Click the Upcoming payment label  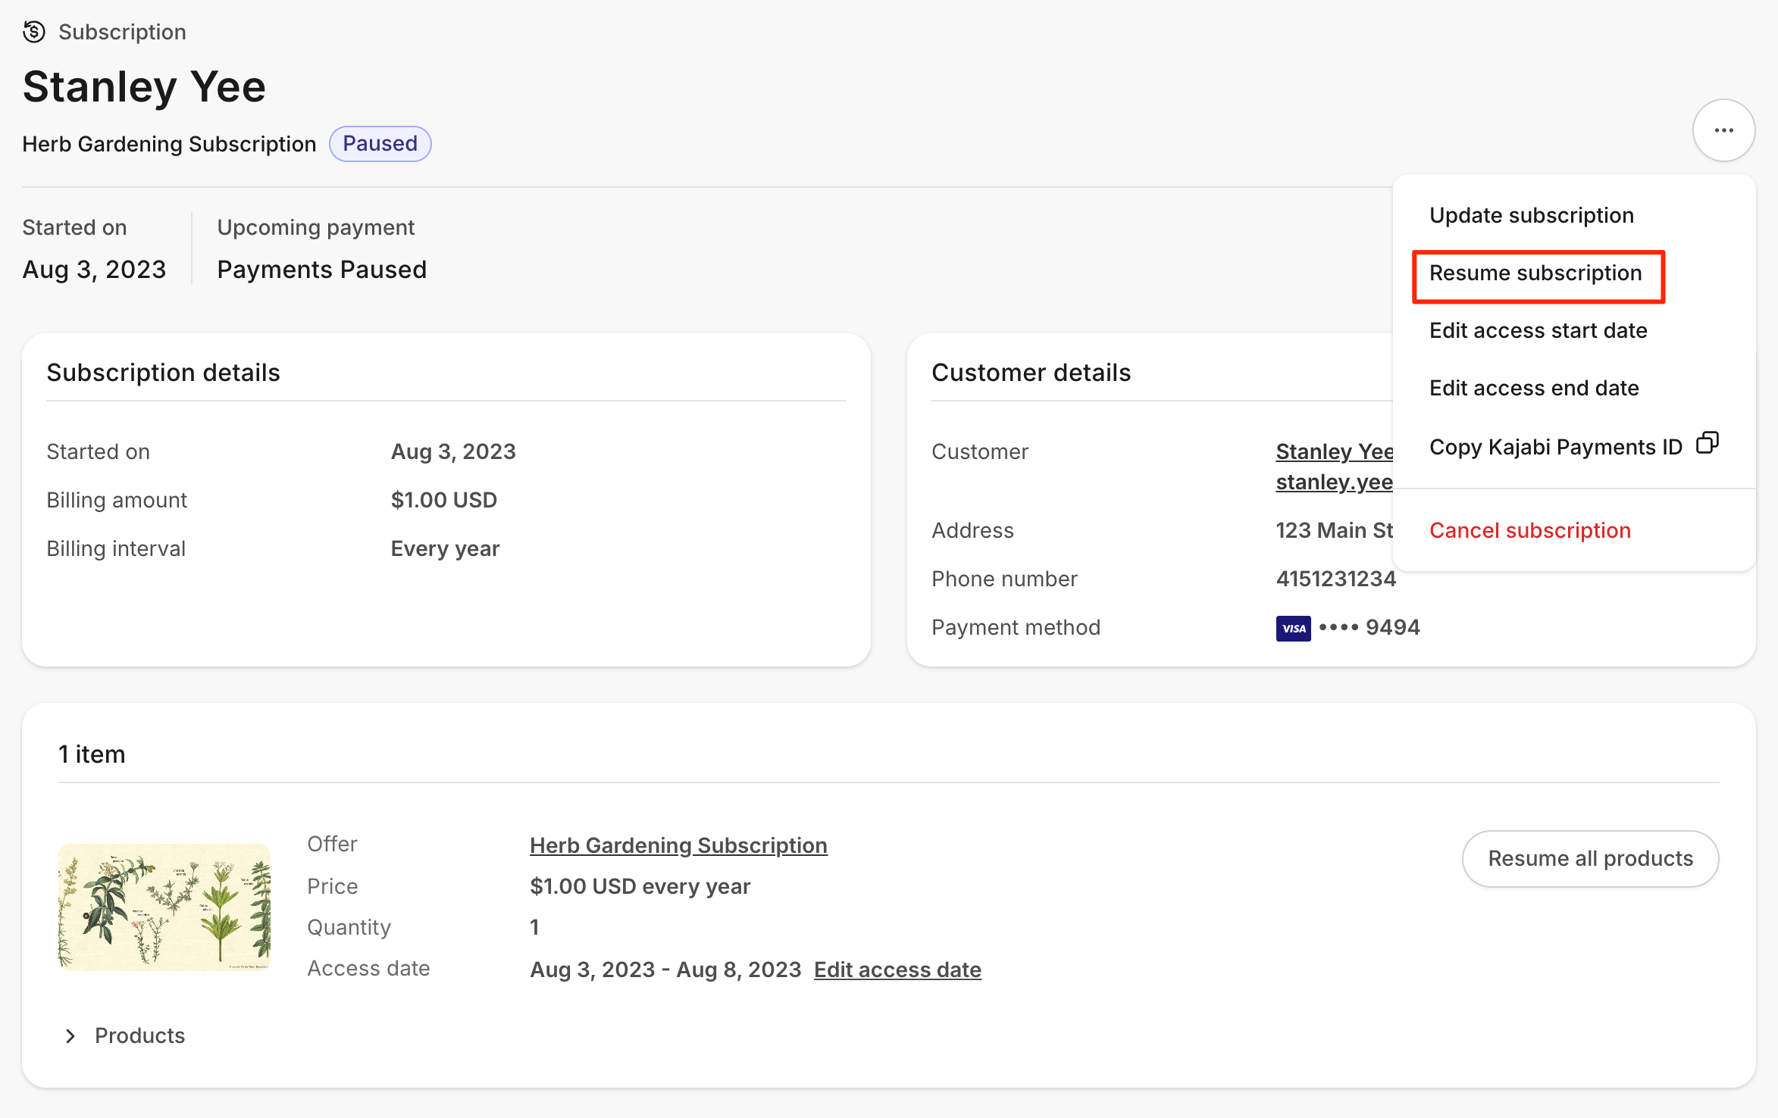tap(316, 227)
